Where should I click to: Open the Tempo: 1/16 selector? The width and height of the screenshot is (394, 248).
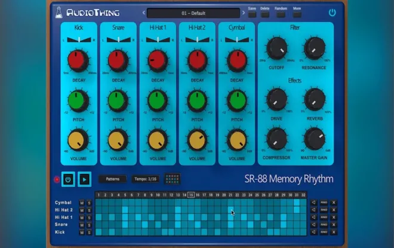click(x=145, y=179)
